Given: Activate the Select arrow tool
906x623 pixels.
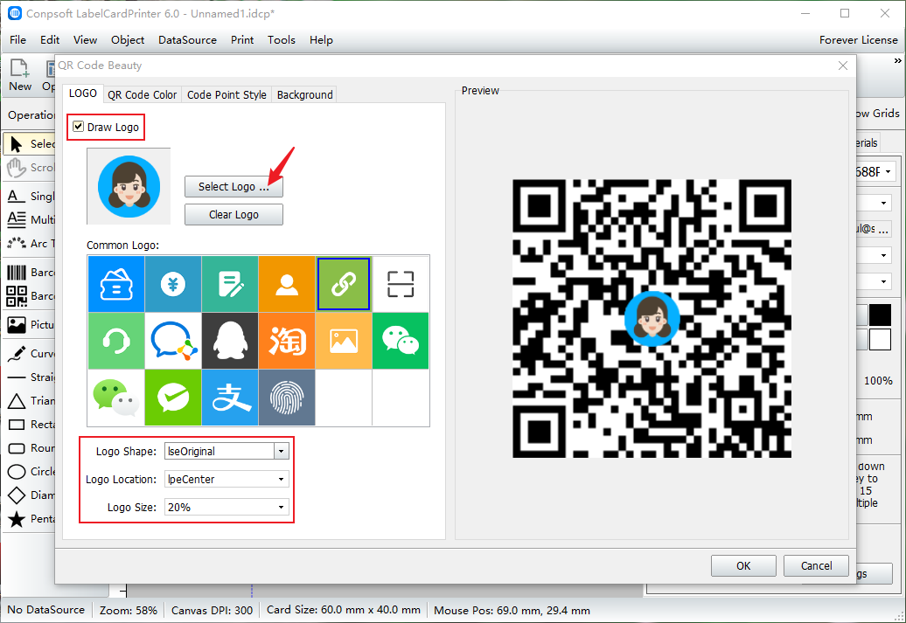Looking at the screenshot, I should pyautogui.click(x=30, y=144).
